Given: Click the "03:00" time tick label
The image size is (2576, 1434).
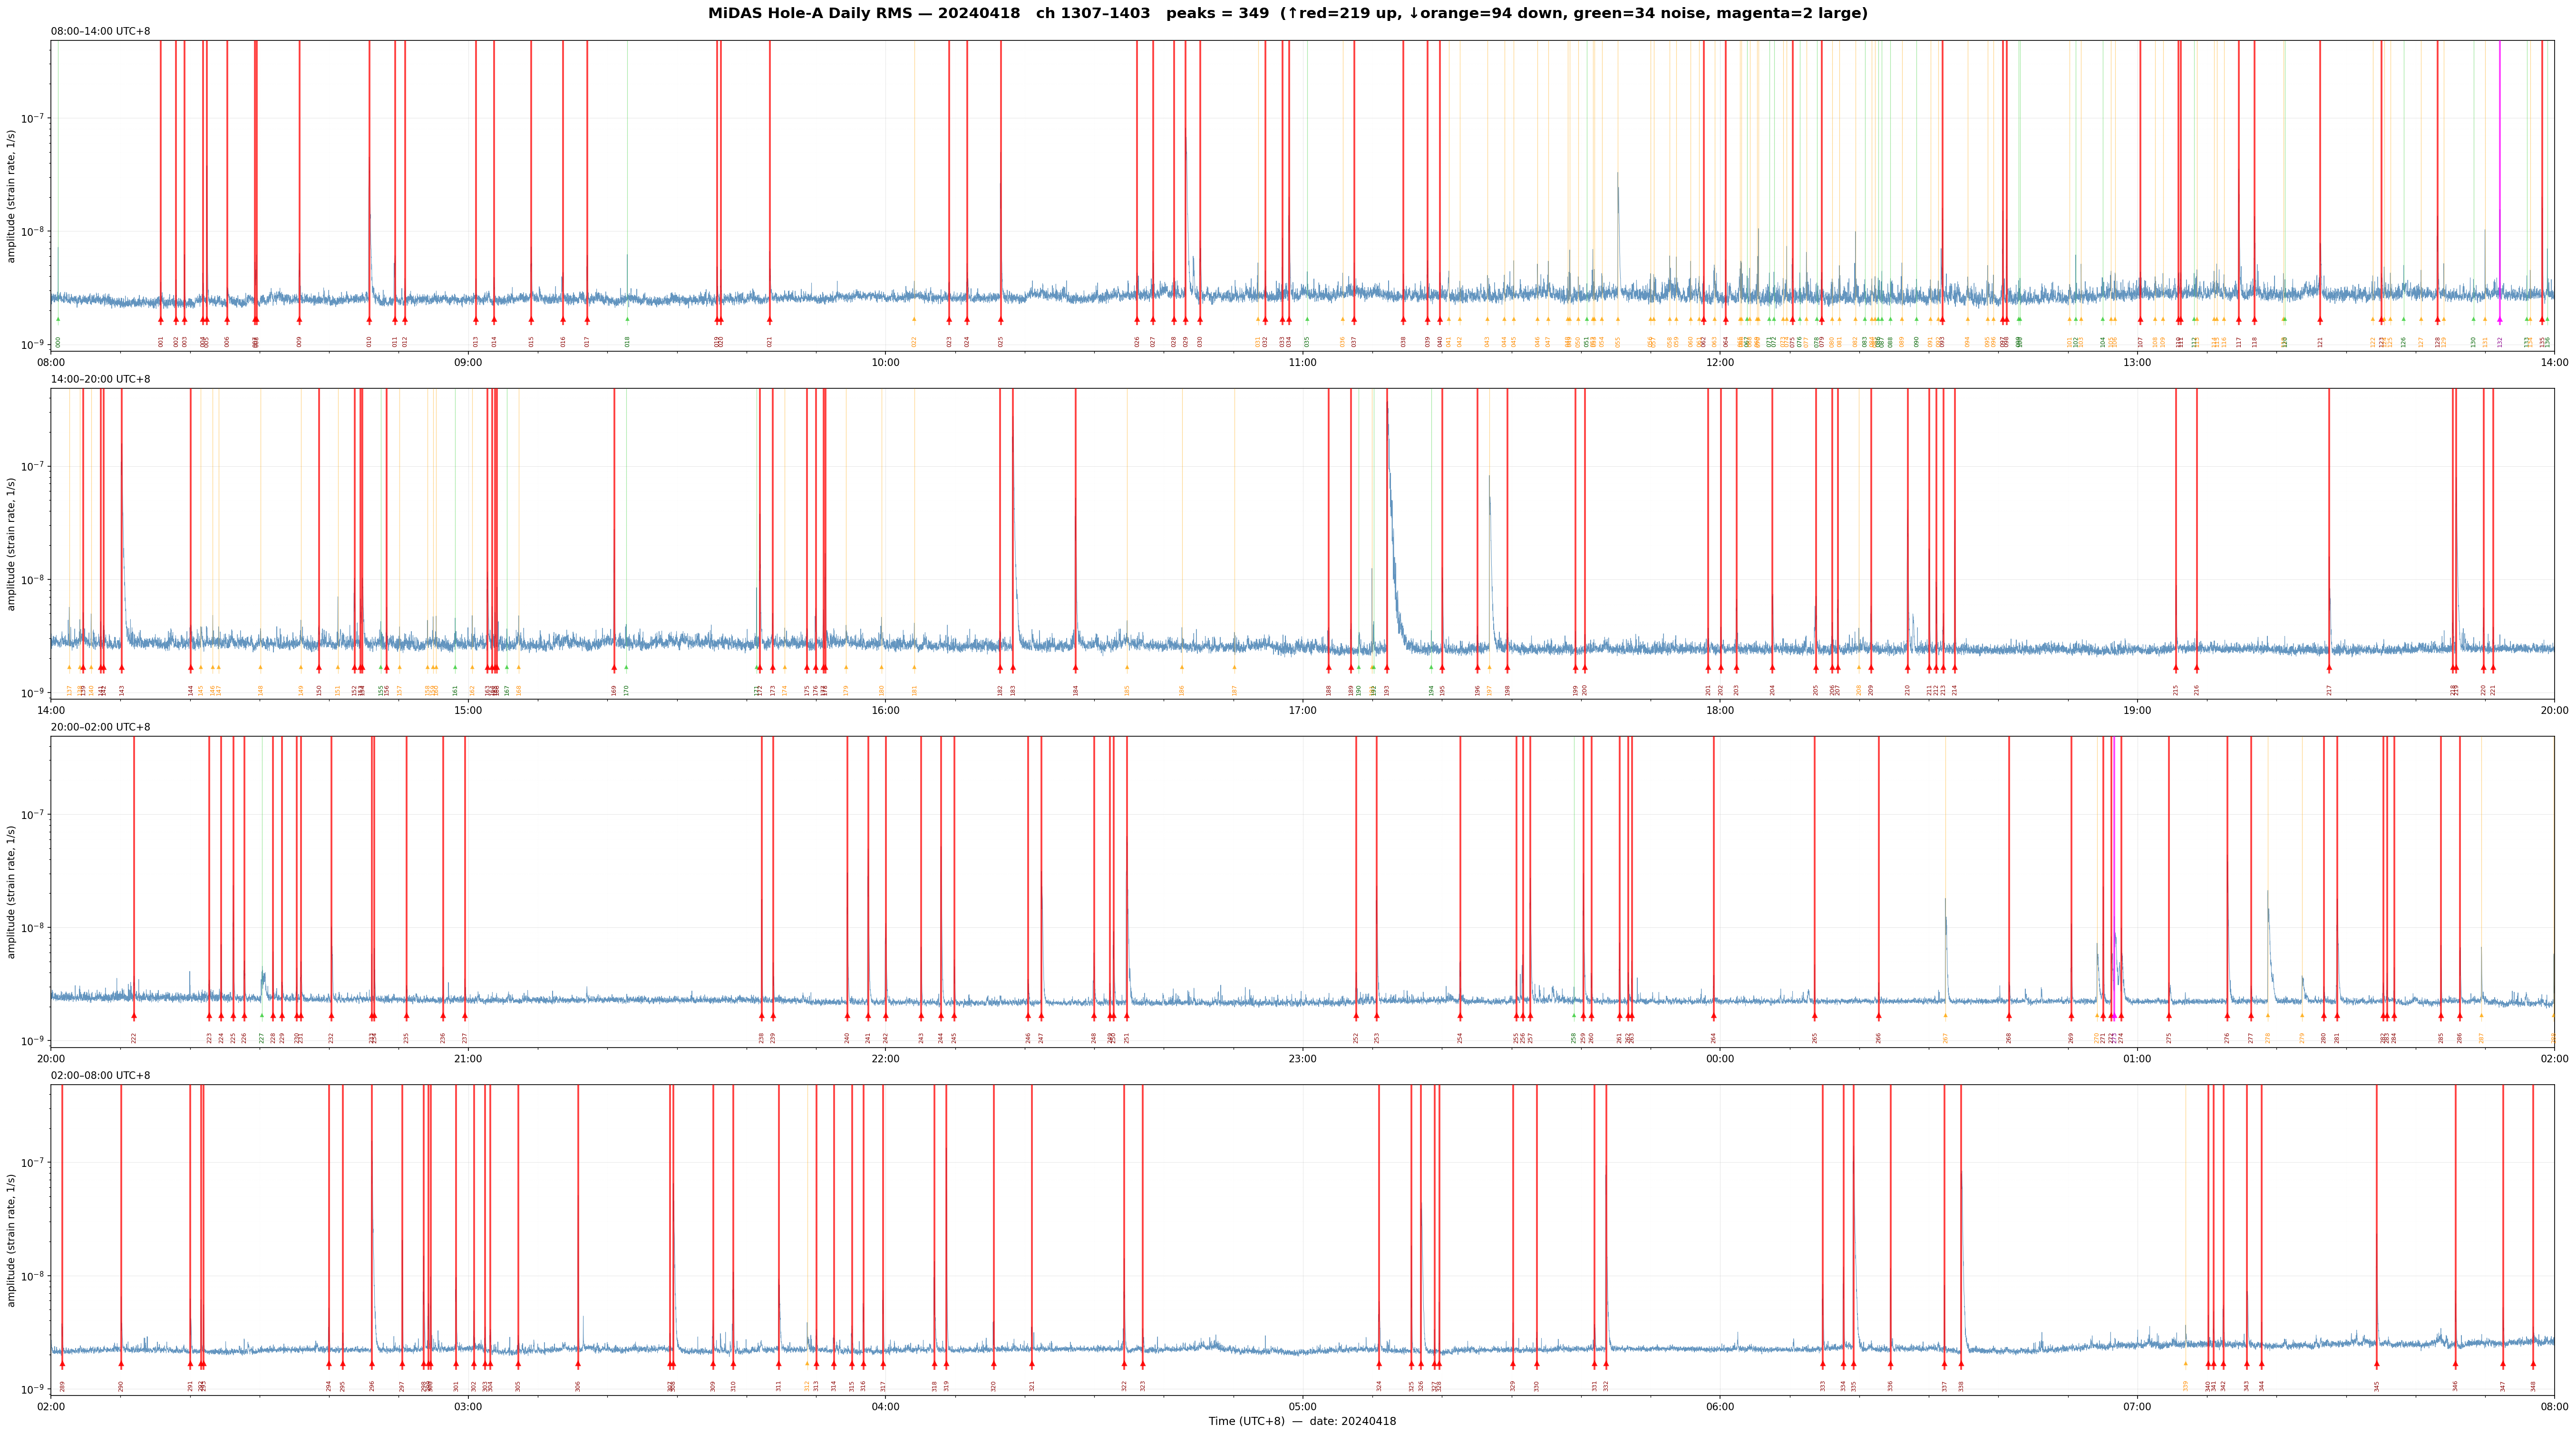Looking at the screenshot, I should point(468,1407).
